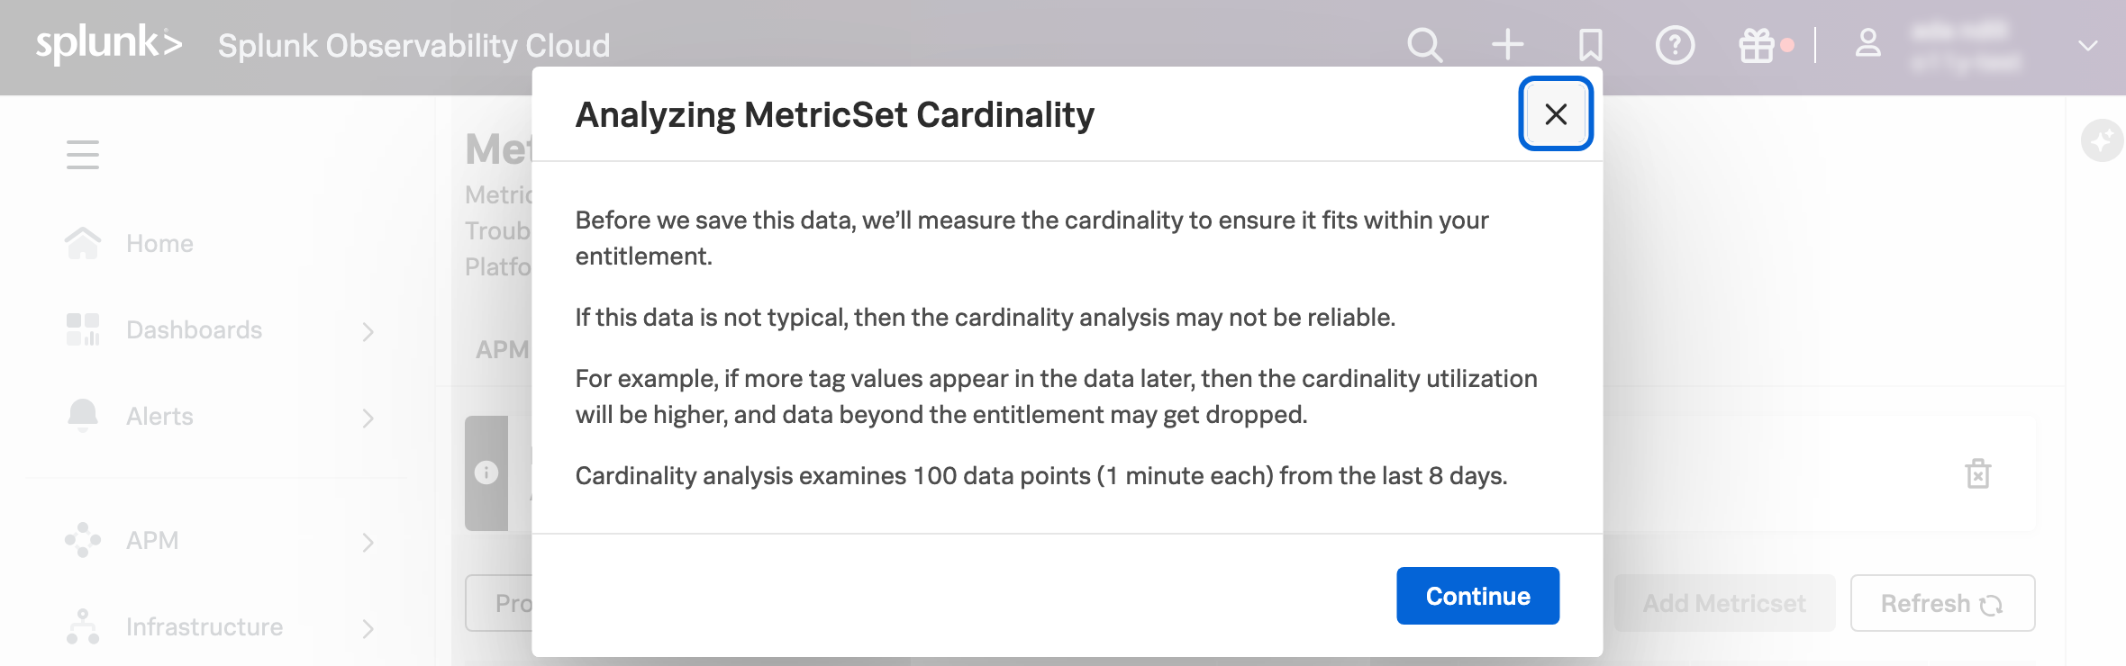
Task: Open the bookmark icon in header
Action: click(1591, 45)
